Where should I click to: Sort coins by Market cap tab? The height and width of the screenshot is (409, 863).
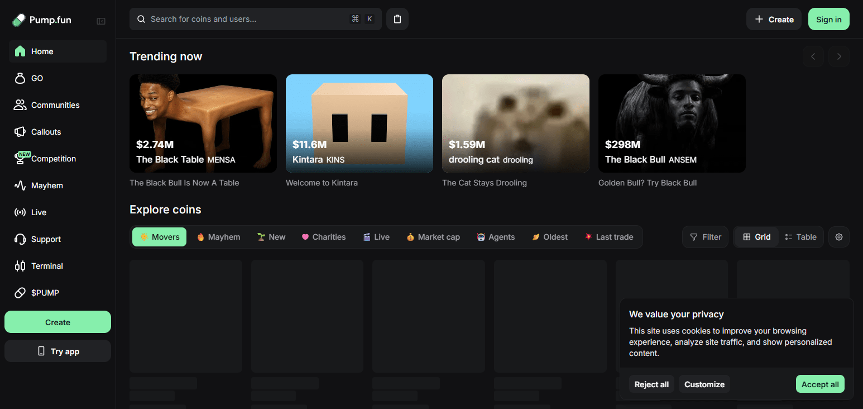(433, 237)
